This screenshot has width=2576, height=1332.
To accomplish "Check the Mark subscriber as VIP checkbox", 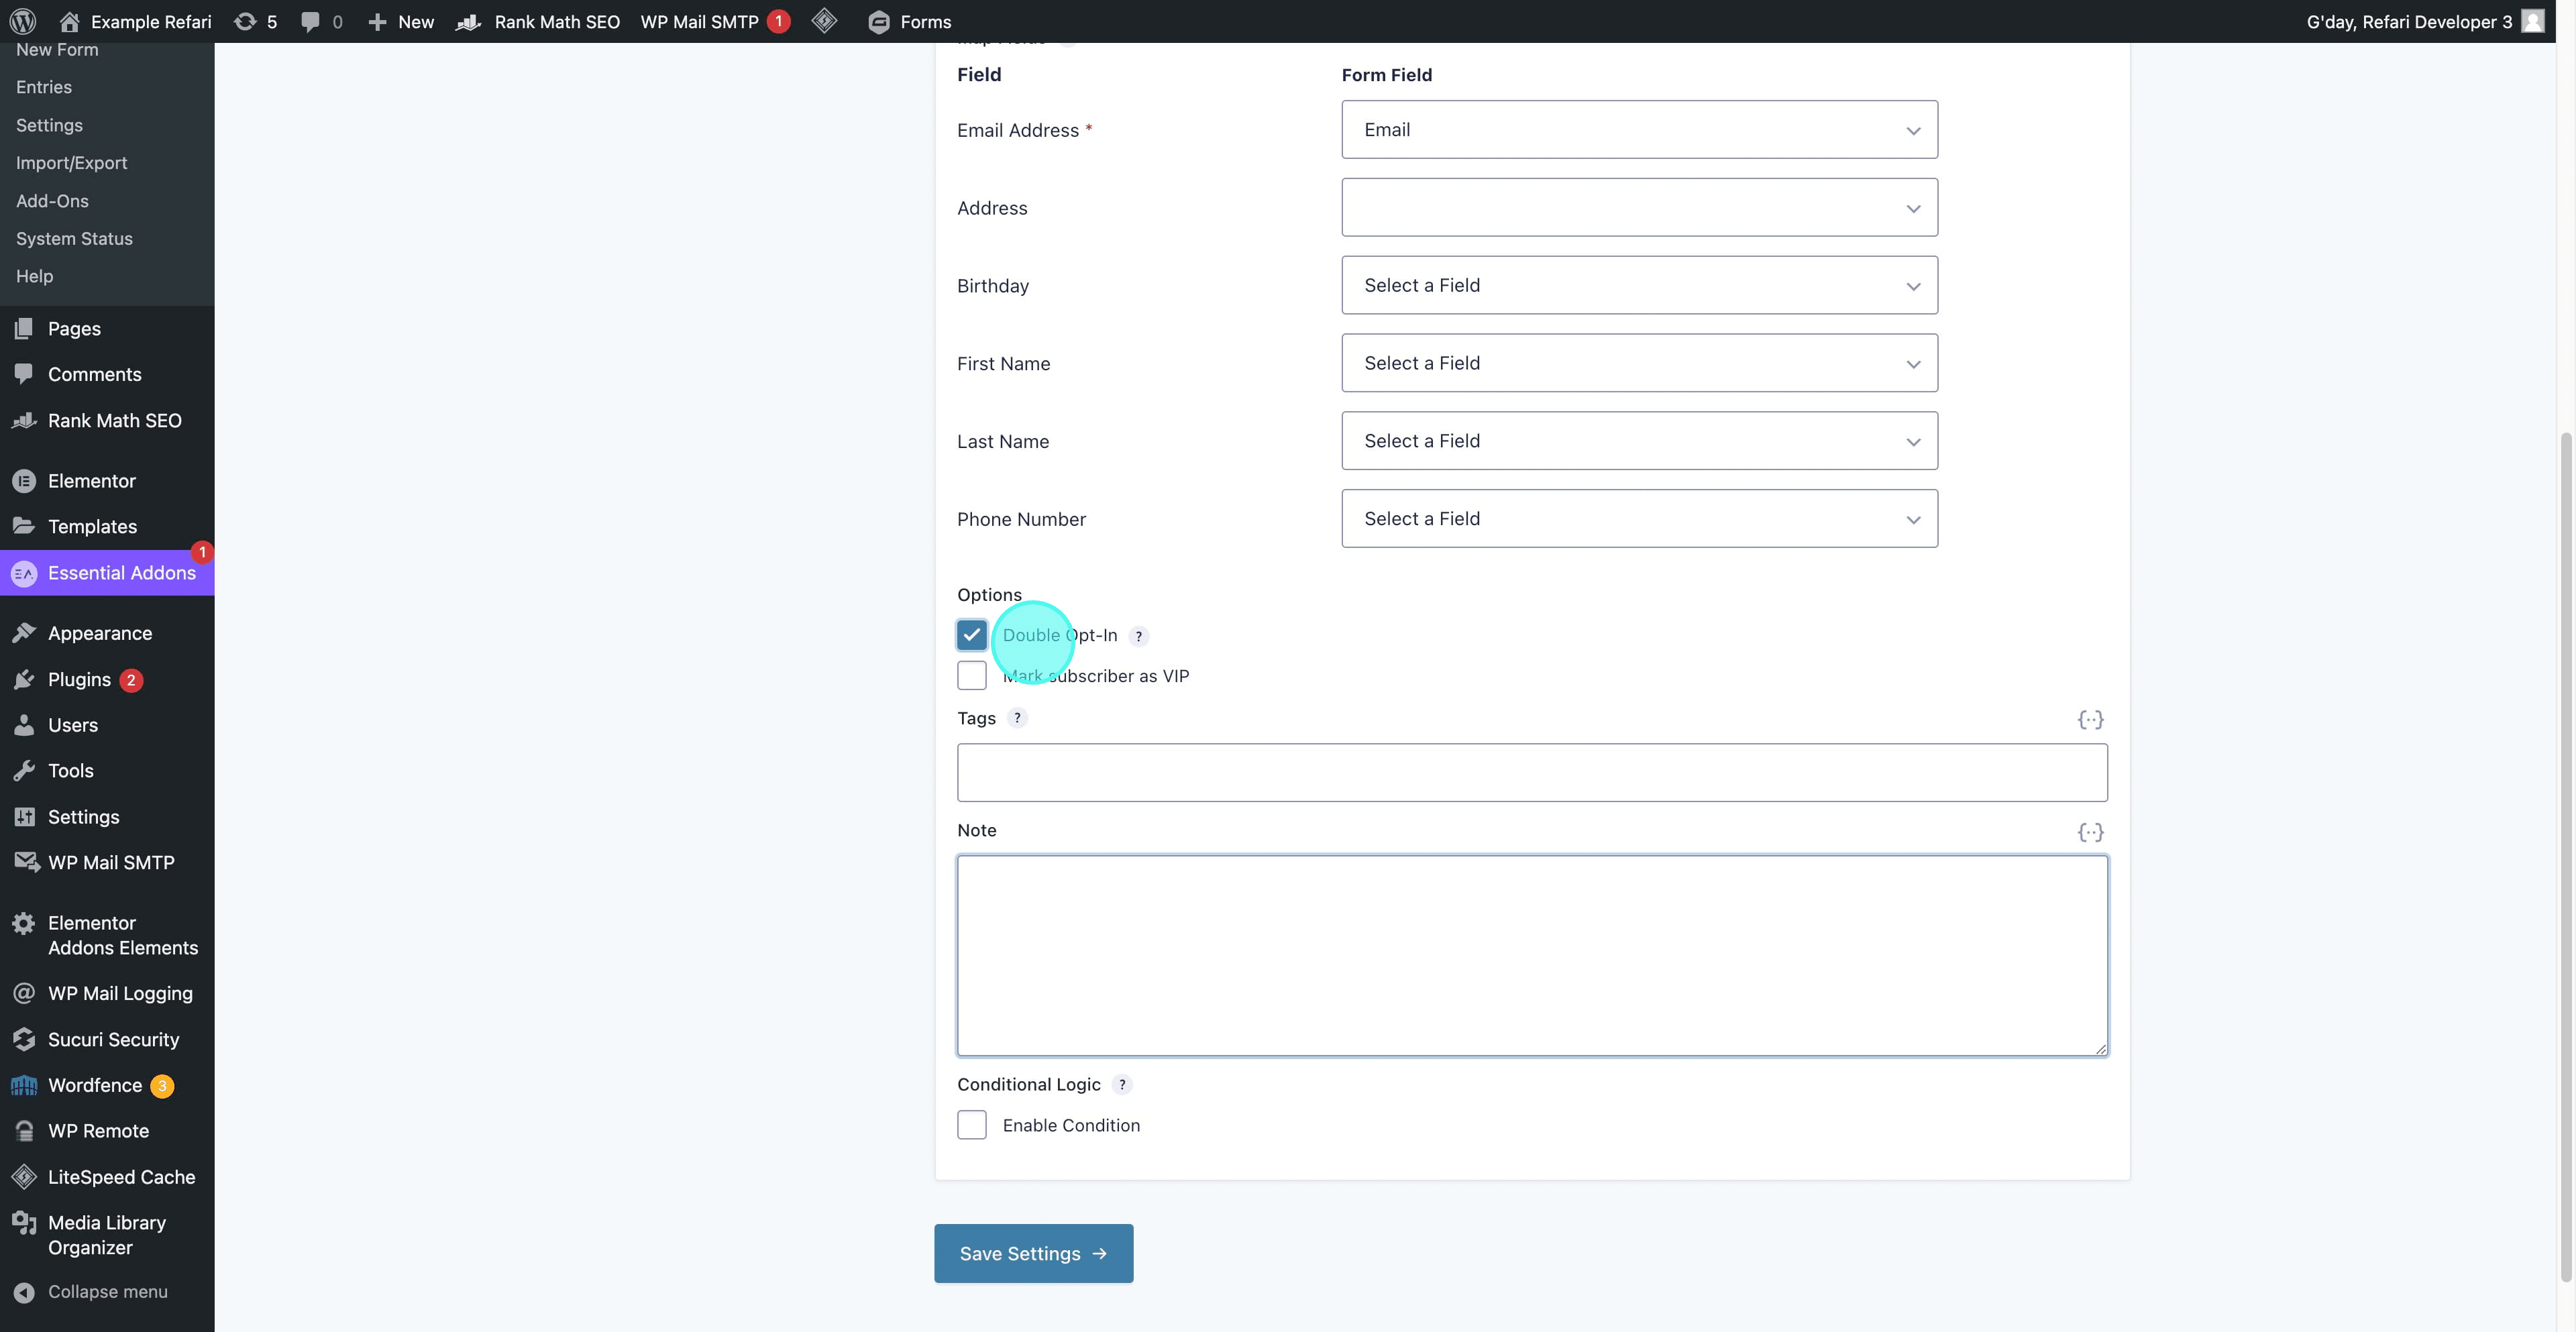I will coord(971,675).
